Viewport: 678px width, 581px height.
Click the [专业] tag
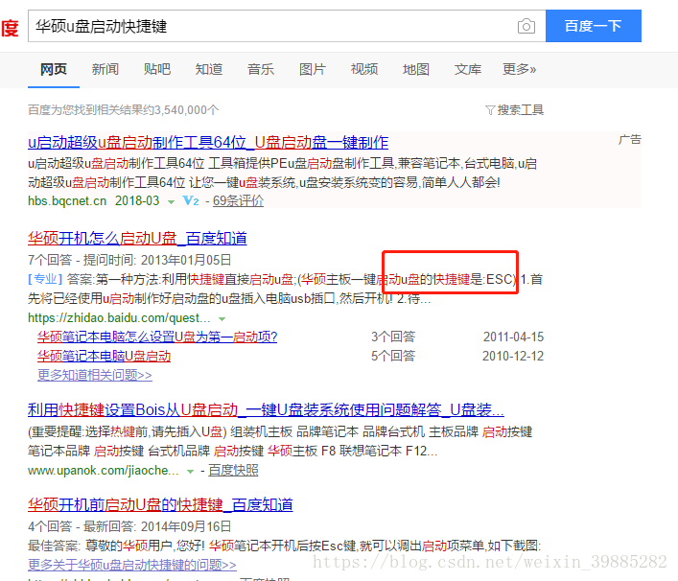(x=45, y=279)
